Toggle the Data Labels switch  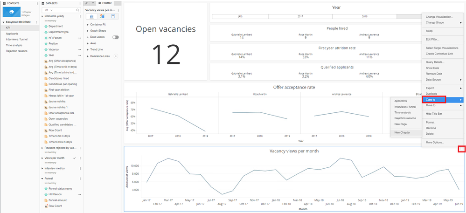tap(115, 37)
